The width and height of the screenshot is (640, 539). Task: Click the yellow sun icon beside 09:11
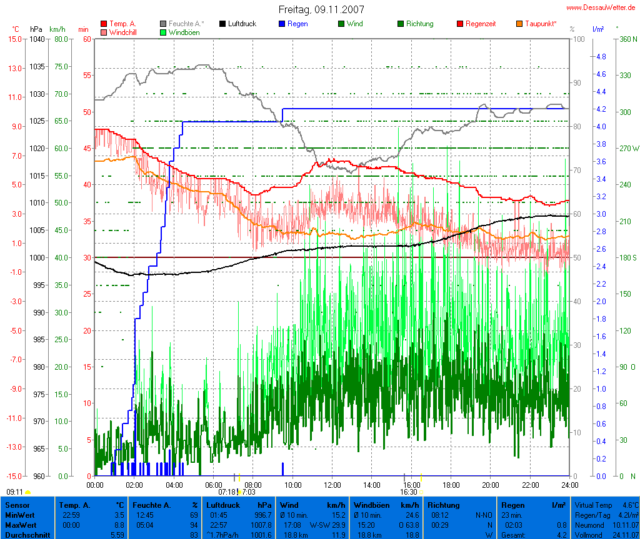point(27,493)
